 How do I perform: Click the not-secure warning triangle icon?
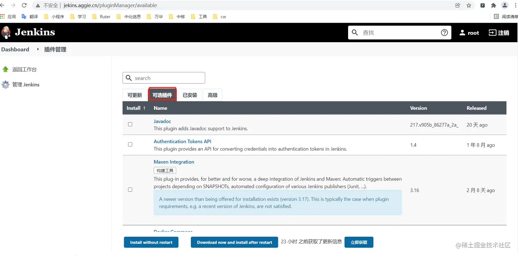click(38, 5)
